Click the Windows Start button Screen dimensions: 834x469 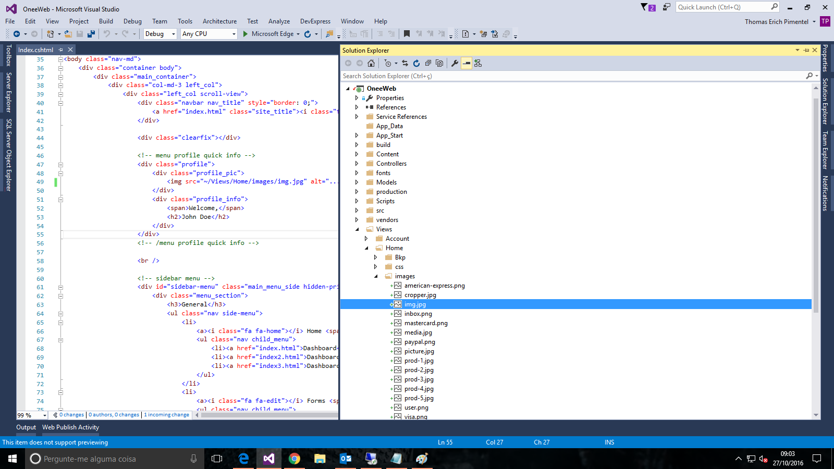point(13,459)
